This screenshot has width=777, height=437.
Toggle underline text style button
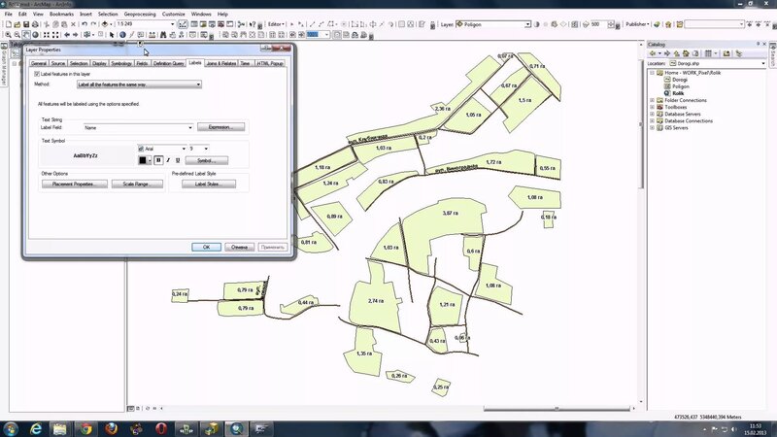[x=178, y=160]
